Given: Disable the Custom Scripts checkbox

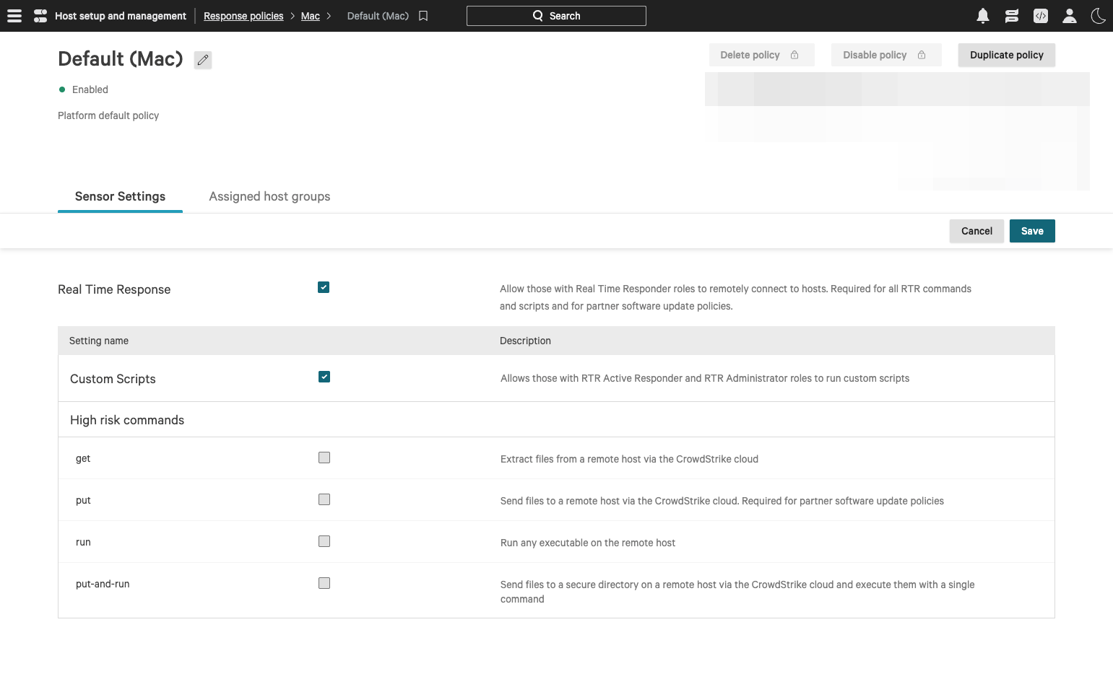Looking at the screenshot, I should pos(324,377).
